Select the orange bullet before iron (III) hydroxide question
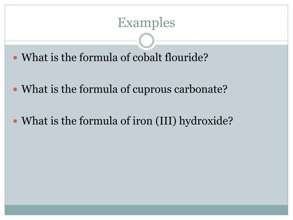Image resolution: width=293 pixels, height=220 pixels. (15, 121)
